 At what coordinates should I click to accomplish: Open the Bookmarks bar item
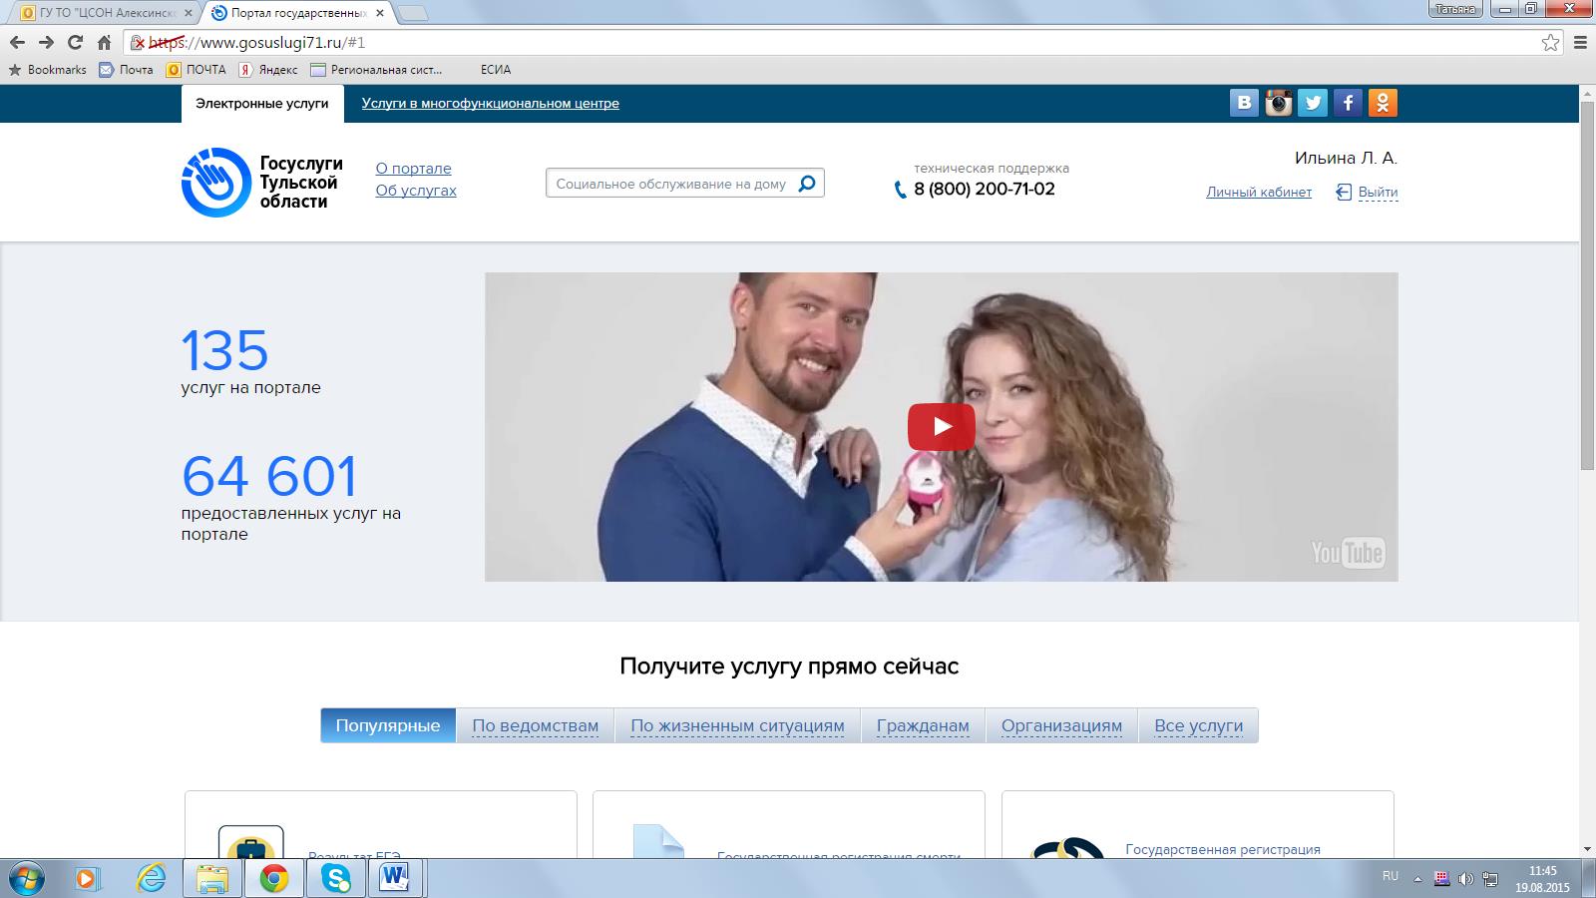click(x=48, y=70)
